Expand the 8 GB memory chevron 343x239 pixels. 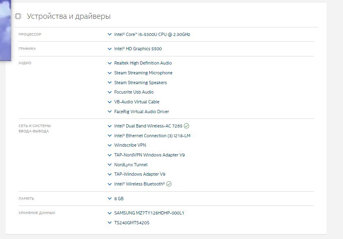click(110, 199)
